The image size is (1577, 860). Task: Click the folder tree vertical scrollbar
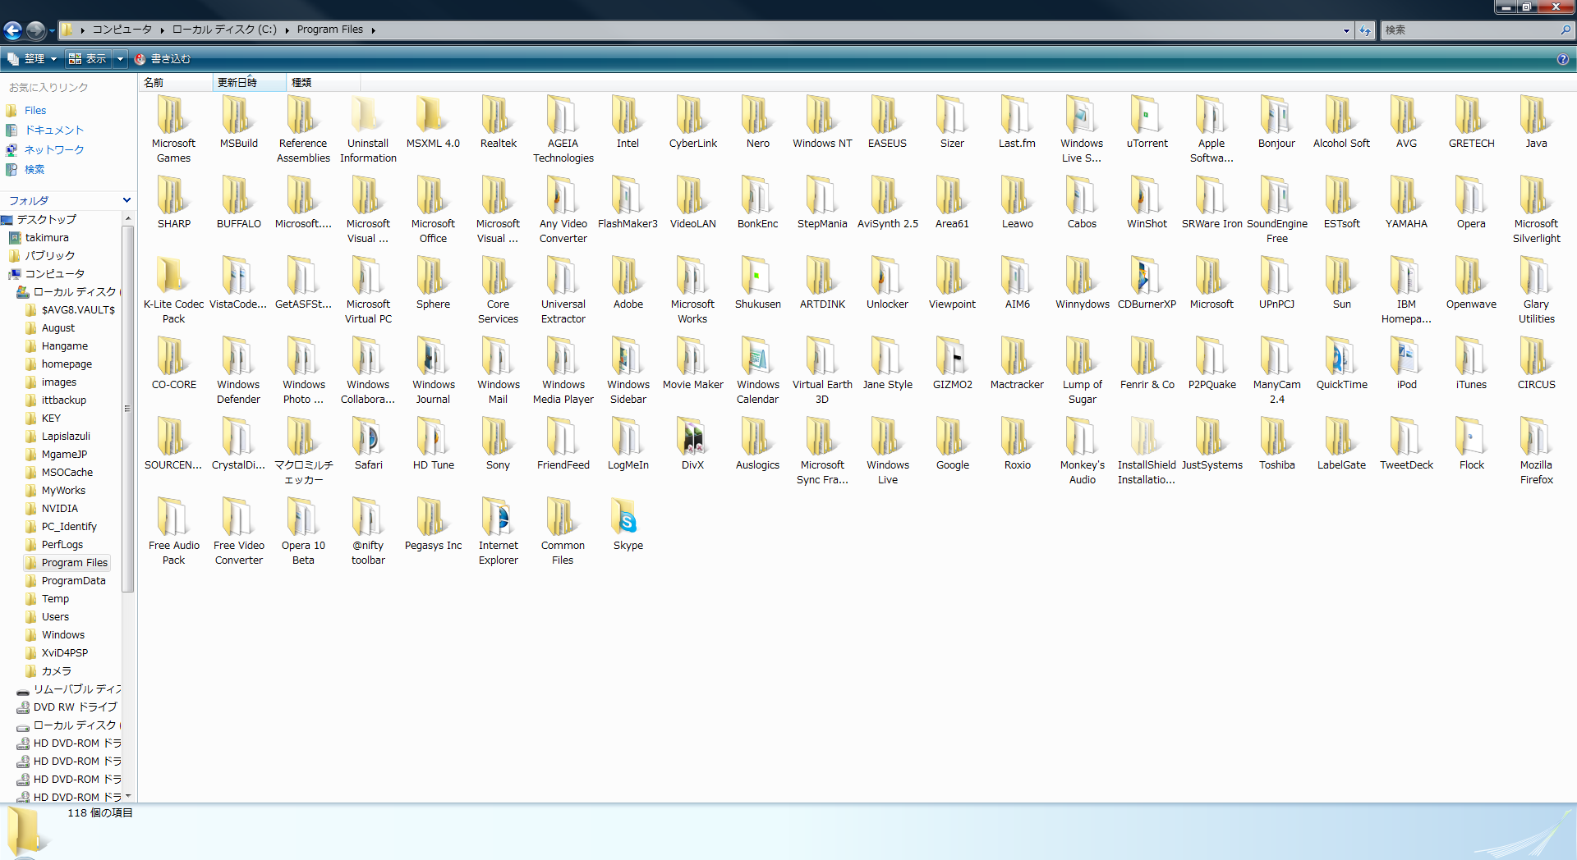click(127, 410)
